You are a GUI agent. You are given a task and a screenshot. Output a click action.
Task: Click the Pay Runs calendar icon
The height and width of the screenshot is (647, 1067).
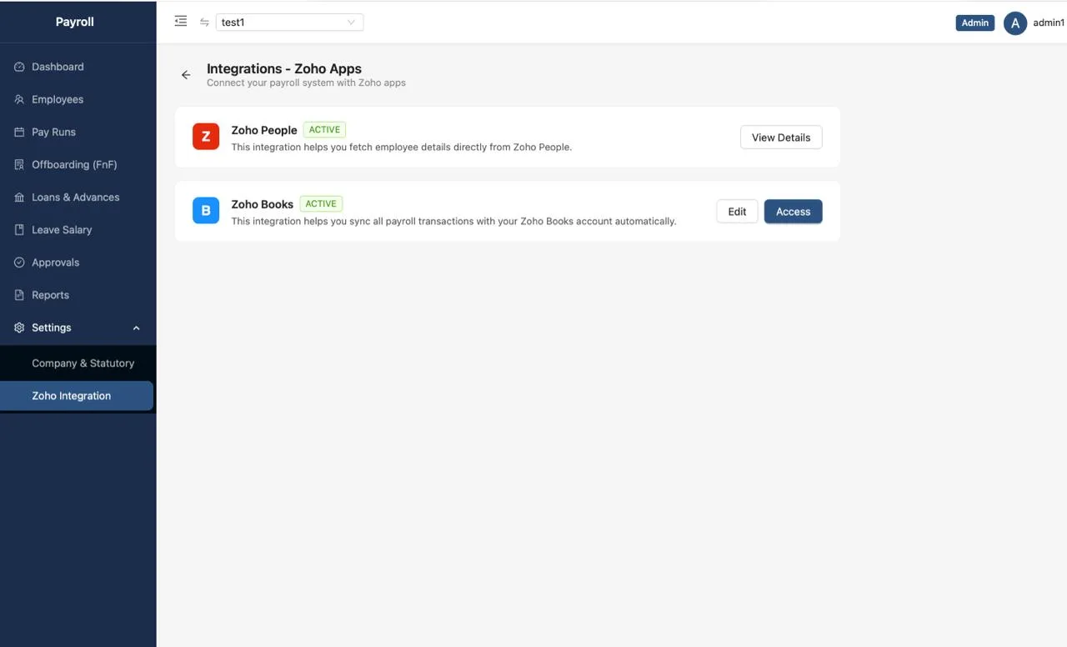[19, 132]
